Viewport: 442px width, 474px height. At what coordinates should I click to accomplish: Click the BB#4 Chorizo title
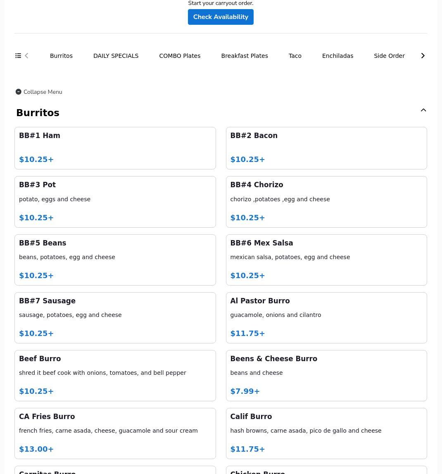[257, 185]
